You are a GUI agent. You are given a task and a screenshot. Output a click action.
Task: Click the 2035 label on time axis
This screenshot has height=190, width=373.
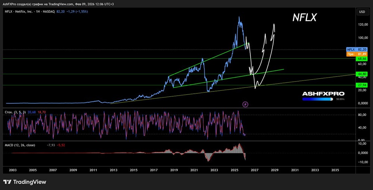point(335,170)
